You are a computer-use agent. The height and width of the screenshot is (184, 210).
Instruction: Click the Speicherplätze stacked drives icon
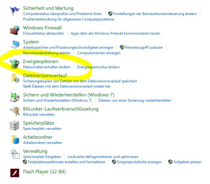(15, 126)
